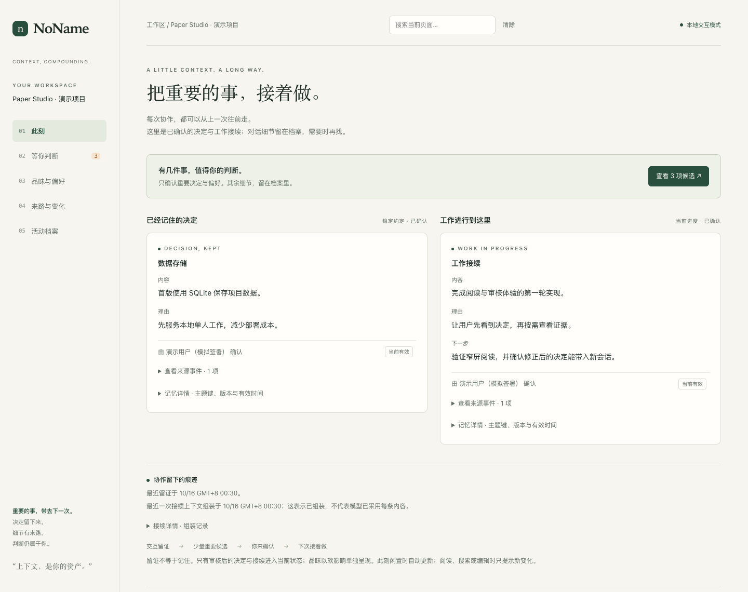Click the text 首版使用 SQLite 保存项目数据。
Screen dimensions: 748x592
tap(211, 293)
